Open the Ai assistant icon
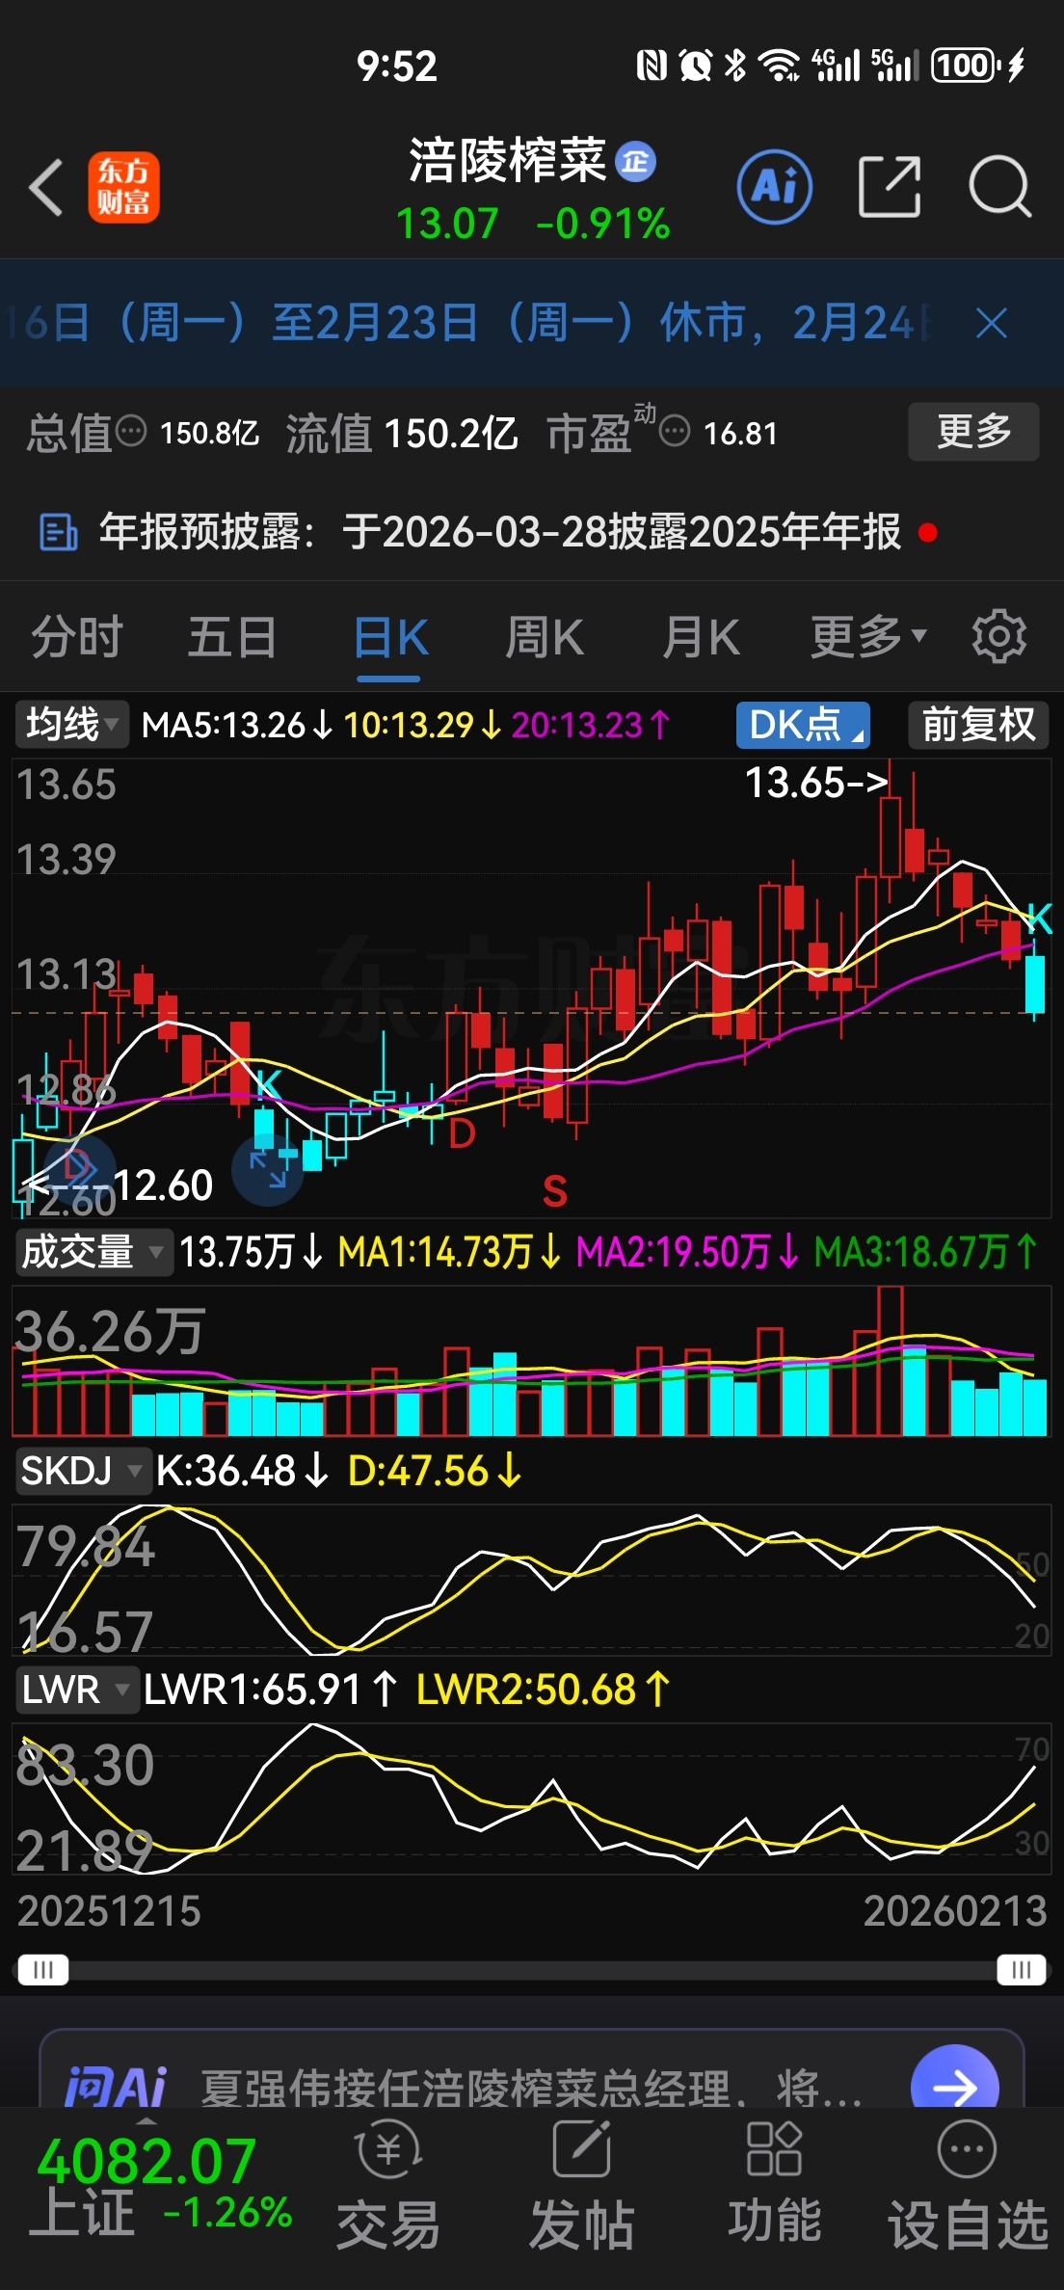This screenshot has height=2290, width=1064. (x=774, y=187)
